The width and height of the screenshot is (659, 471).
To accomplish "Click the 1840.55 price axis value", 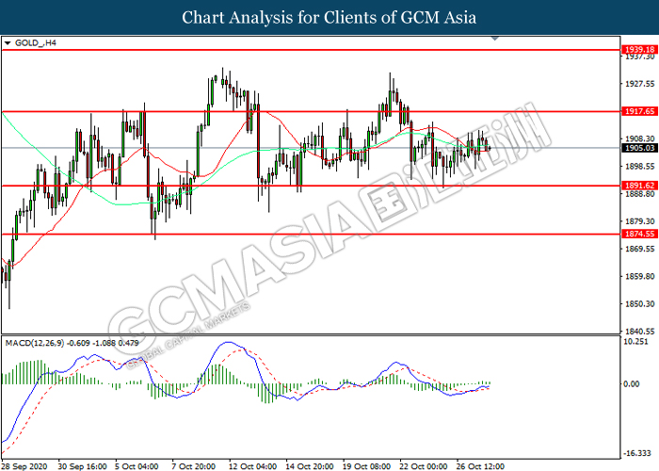I will (x=639, y=332).
